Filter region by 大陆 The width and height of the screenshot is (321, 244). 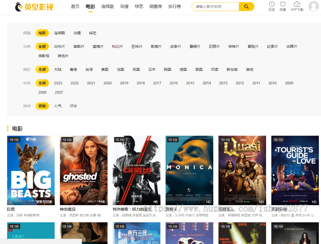58,69
